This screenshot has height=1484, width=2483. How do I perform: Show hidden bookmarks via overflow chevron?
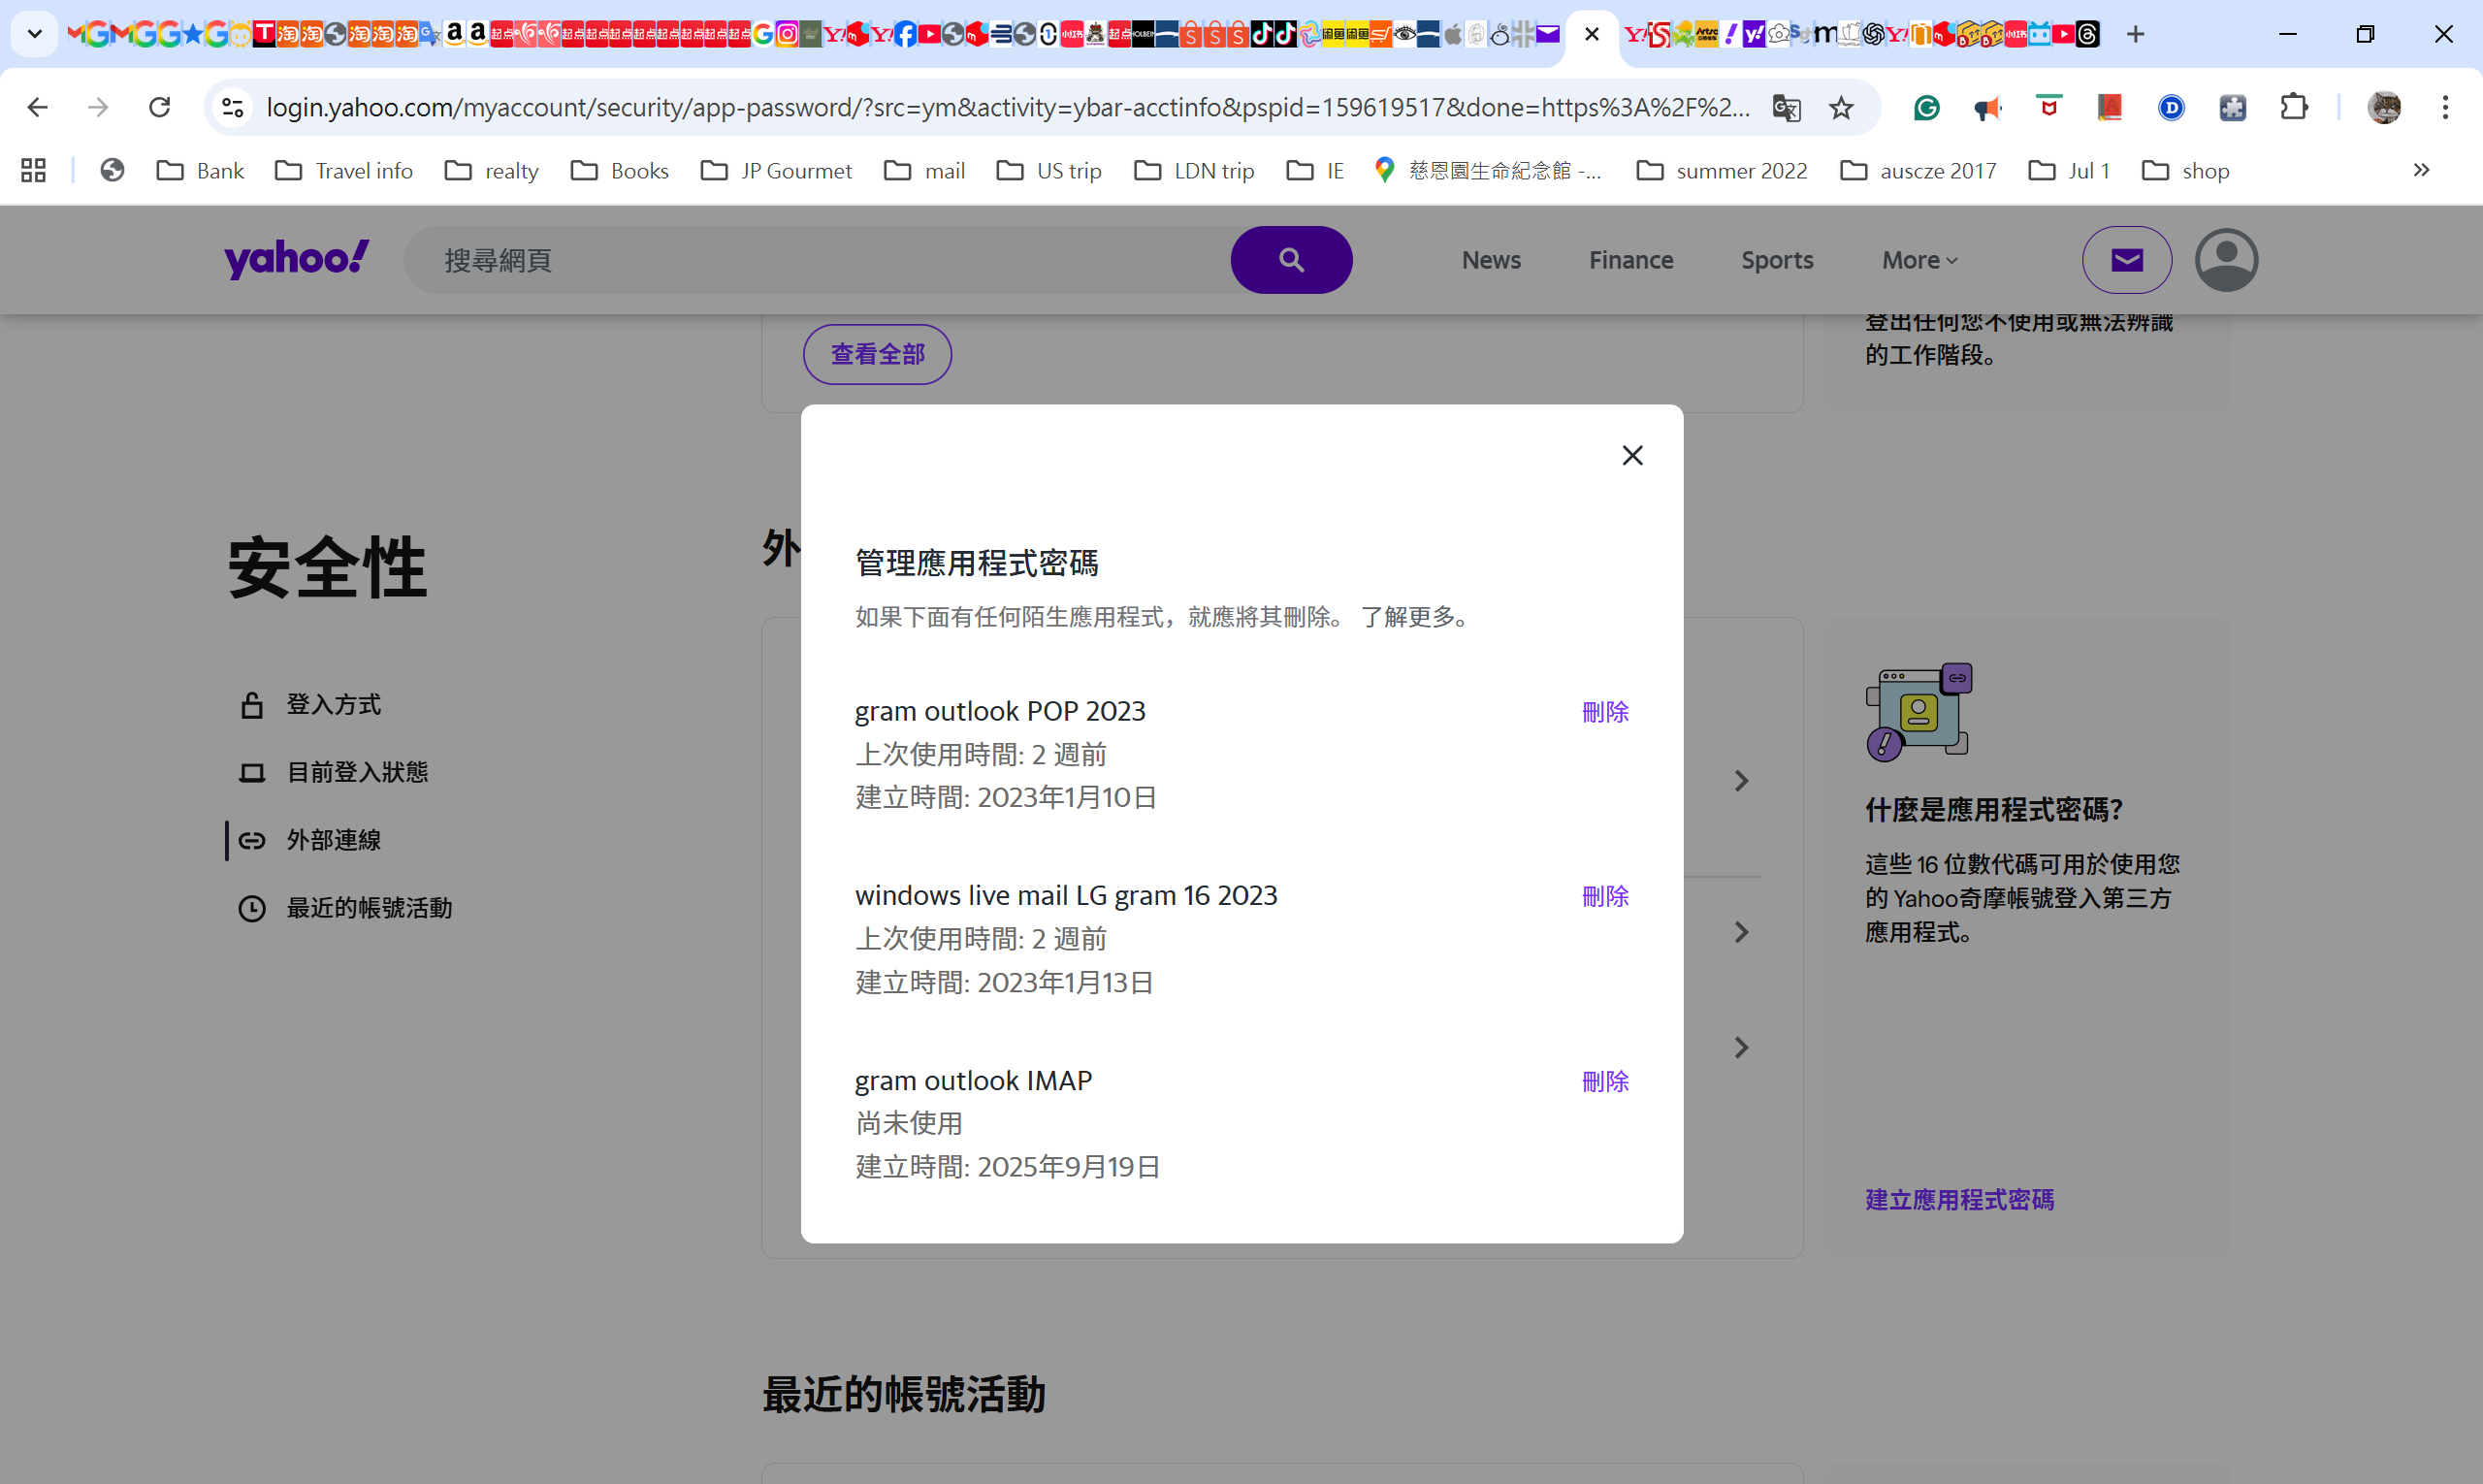click(x=2422, y=170)
